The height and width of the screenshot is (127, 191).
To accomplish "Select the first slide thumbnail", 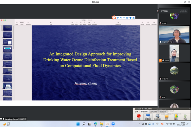I will click(x=8, y=28).
